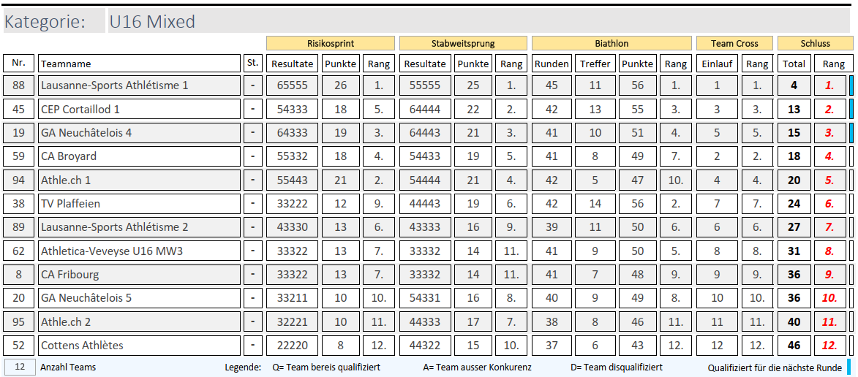Click the Schluss section header
Viewport: 858px width, 377px height.
tap(815, 43)
